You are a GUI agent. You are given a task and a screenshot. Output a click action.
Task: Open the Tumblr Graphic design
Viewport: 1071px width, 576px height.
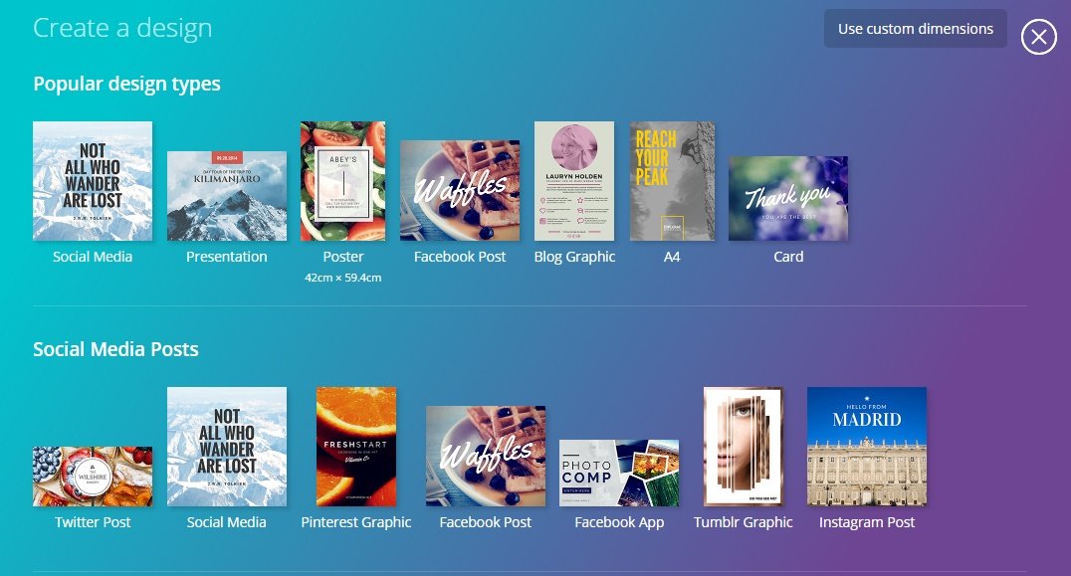point(744,447)
